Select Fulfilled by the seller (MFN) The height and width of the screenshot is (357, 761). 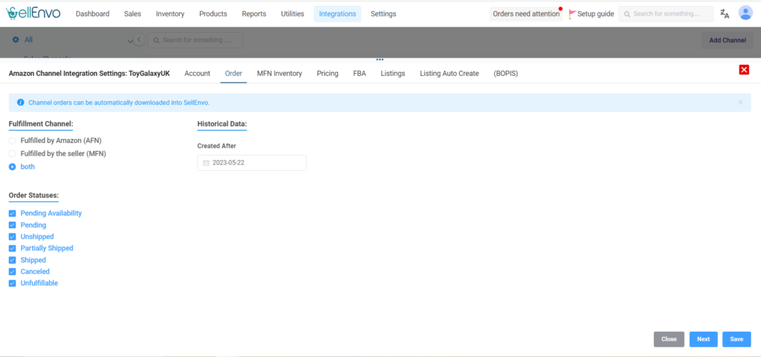[12, 153]
